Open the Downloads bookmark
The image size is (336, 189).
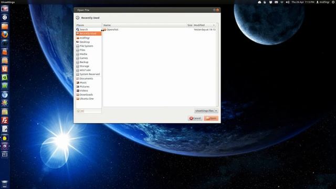[89, 94]
